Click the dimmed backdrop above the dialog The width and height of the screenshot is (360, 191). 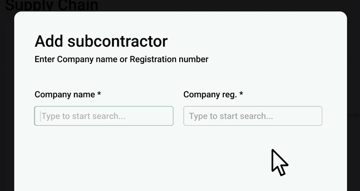pyautogui.click(x=225, y=5)
